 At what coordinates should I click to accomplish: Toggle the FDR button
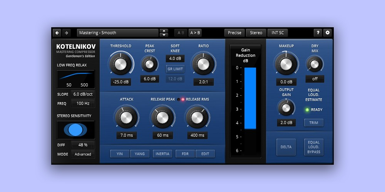pos(185,154)
